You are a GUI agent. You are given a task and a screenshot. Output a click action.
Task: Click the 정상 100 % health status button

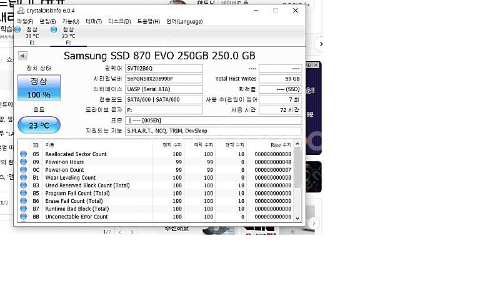click(39, 87)
